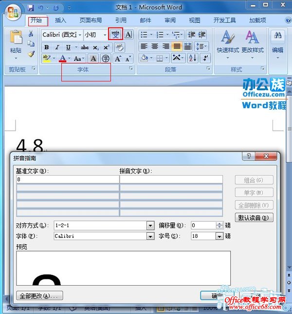The width and height of the screenshot is (292, 314).
Task: Click first 拼音文字 input field
Action: point(171,179)
